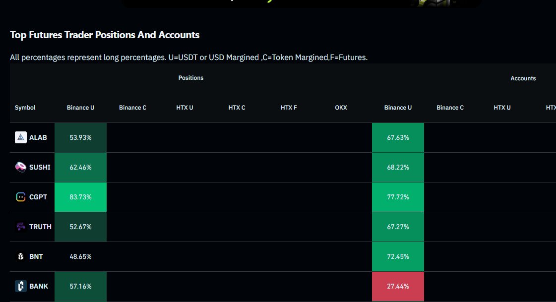Select BANK positions cell 57.16%
Image resolution: width=556 pixels, height=302 pixels.
click(80, 287)
